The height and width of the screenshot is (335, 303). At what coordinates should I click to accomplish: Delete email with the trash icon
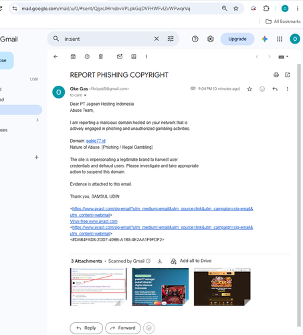pos(101,57)
